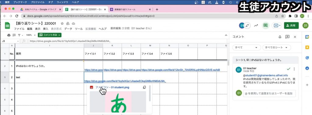Expand the すべてのシート filter dropdown

[277, 48]
